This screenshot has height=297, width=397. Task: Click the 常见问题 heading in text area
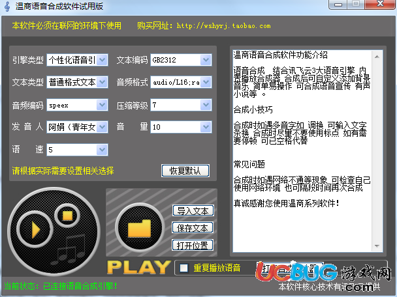pos(249,164)
